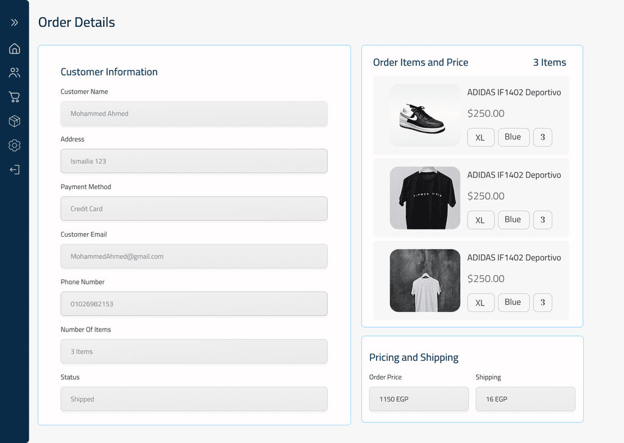Viewport: 624px width, 443px height.
Task: Select the Payment Method Credit Card field
Action: (x=194, y=209)
